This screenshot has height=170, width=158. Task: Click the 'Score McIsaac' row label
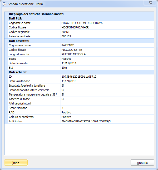pos(18,108)
